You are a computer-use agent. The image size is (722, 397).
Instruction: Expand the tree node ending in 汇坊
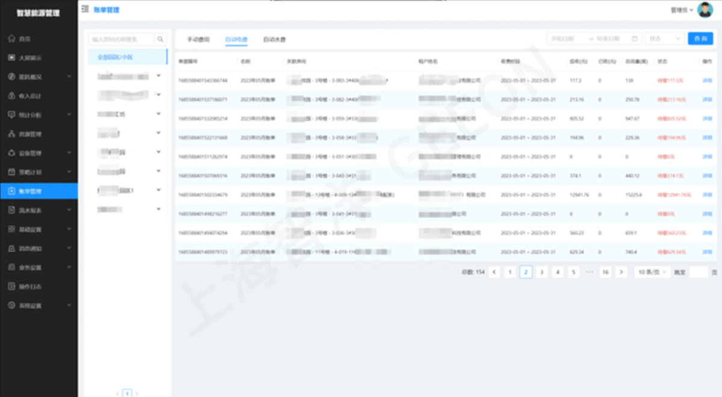pos(159,114)
